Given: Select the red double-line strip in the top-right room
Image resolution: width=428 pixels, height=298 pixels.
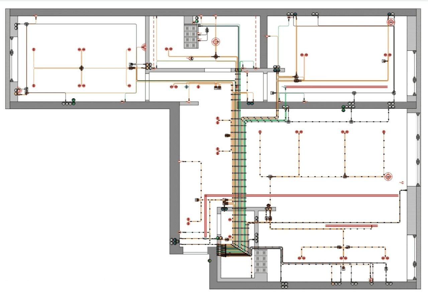Looking at the screenshot, I should pos(336,87).
